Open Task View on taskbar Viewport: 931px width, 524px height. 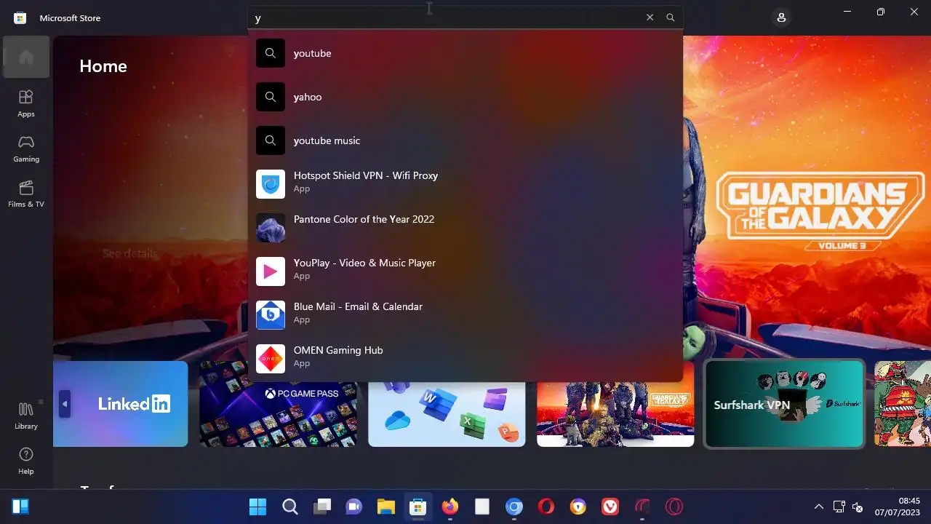point(322,507)
